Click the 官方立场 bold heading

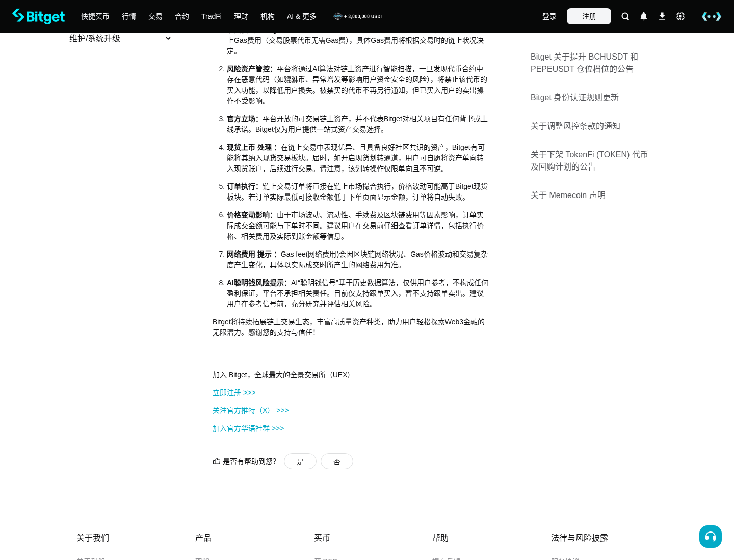click(x=243, y=119)
